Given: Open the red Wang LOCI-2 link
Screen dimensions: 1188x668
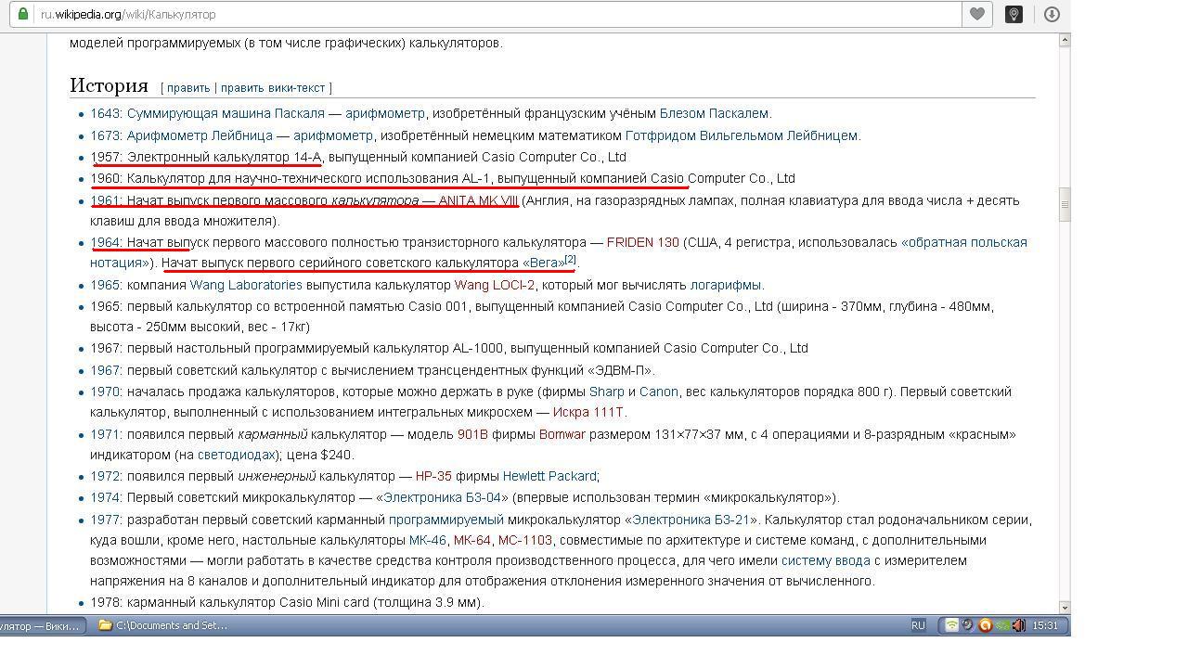Looking at the screenshot, I should pos(494,285).
